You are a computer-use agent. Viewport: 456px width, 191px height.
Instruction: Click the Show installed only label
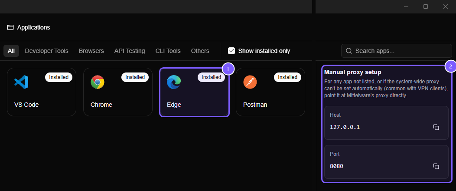(264, 51)
